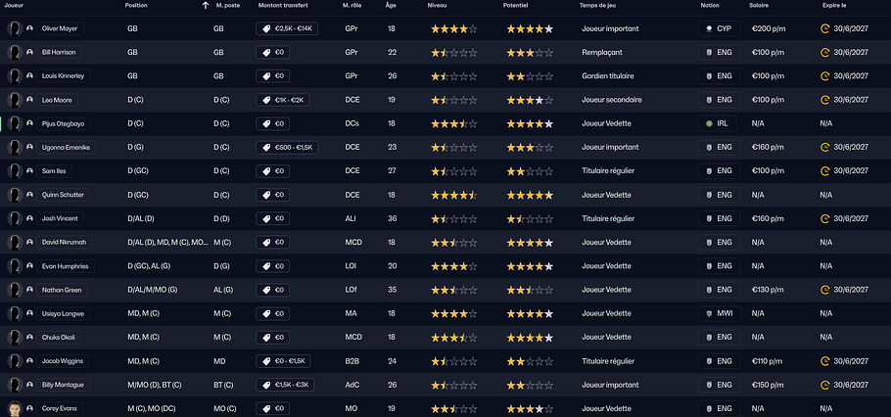Click the Montant transfert column header
The width and height of the screenshot is (891, 417).
pos(283,6)
